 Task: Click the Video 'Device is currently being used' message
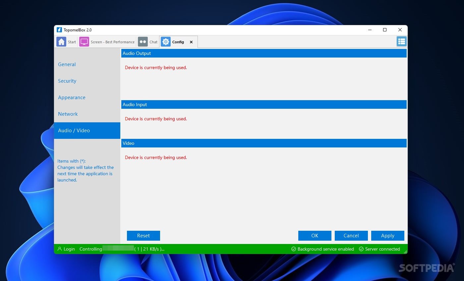tap(156, 157)
